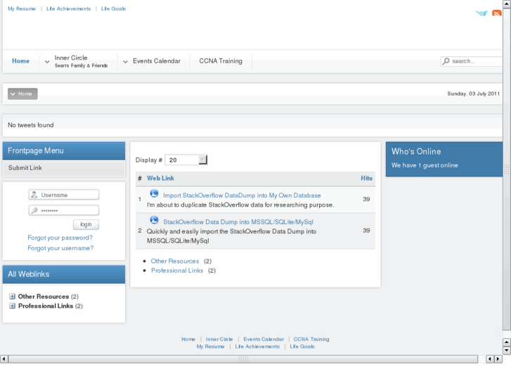Open the Twitter bird icon

(481, 13)
